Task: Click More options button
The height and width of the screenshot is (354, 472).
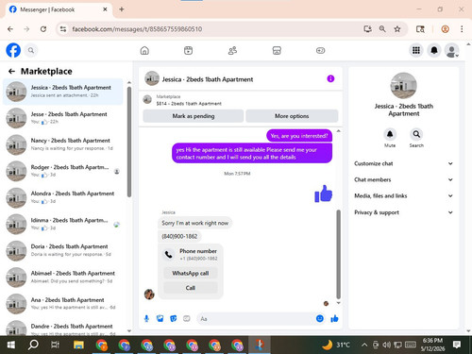Action: 292,116
